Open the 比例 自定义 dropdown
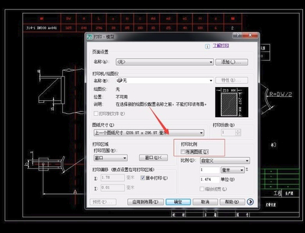 pyautogui.click(x=225, y=160)
